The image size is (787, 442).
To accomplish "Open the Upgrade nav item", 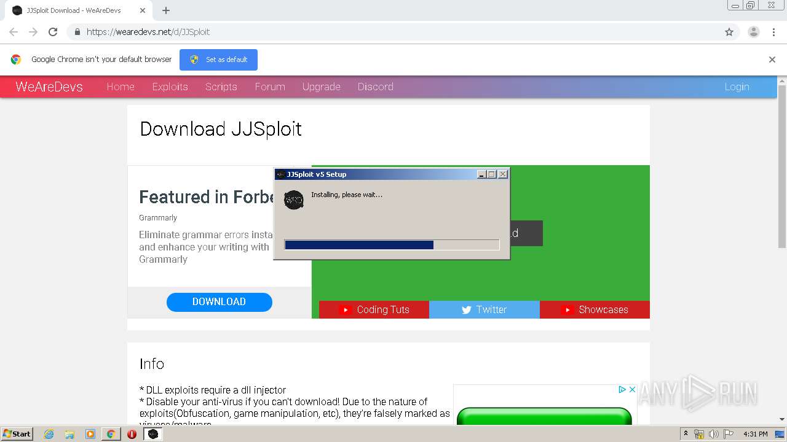I will pos(322,87).
